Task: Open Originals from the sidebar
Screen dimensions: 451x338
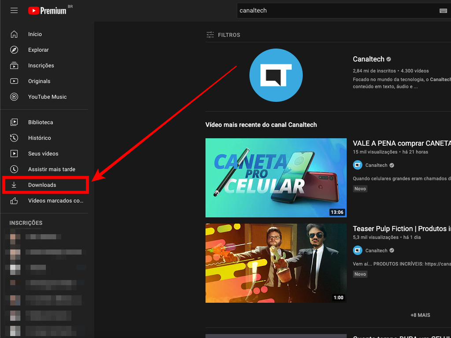Action: pos(39,81)
